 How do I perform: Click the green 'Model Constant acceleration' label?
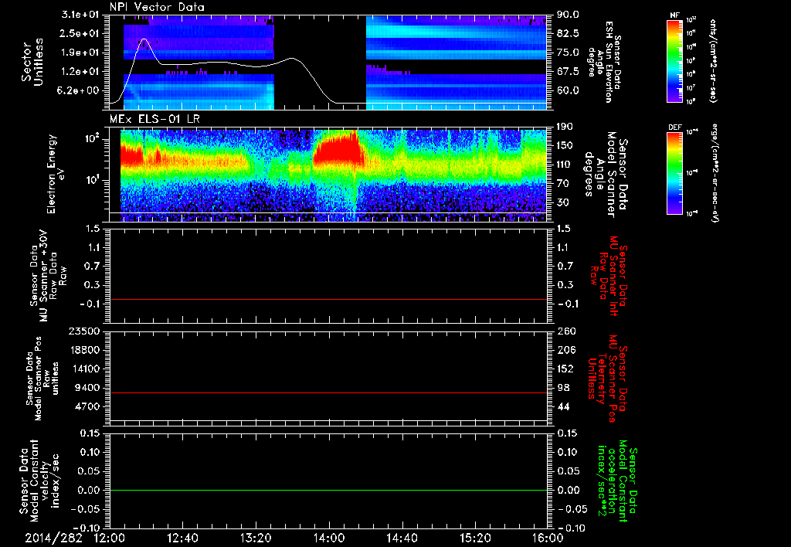617,481
